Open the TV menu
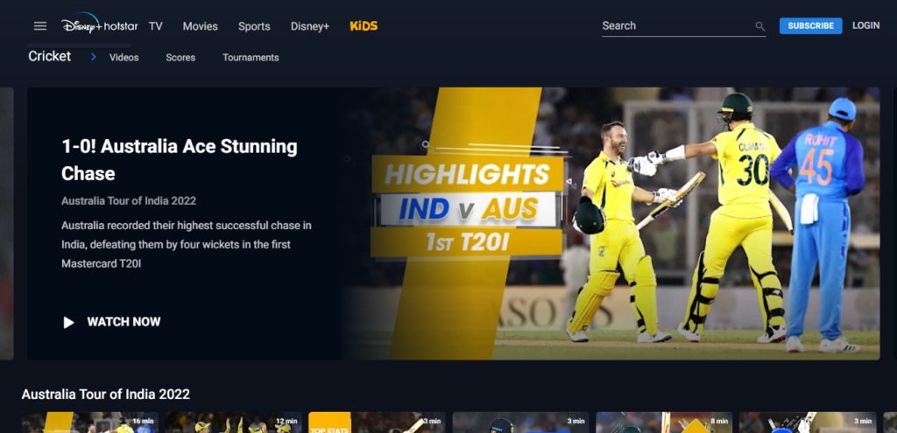 click(x=156, y=26)
